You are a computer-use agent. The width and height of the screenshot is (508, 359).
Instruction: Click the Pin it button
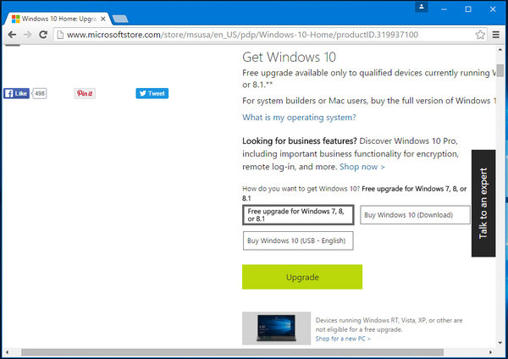click(85, 93)
